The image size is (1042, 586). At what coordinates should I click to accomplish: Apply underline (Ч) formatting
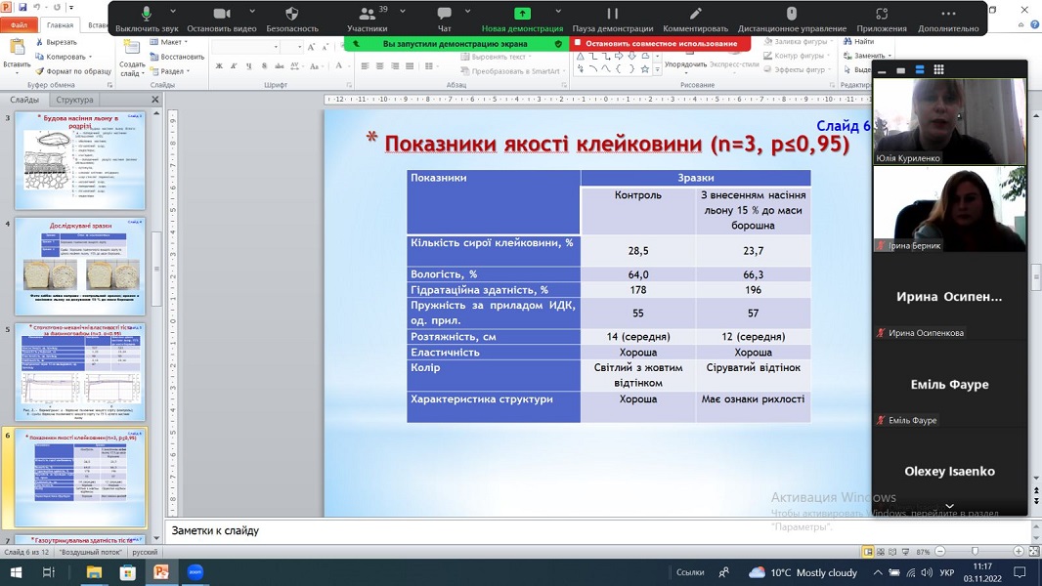click(248, 65)
